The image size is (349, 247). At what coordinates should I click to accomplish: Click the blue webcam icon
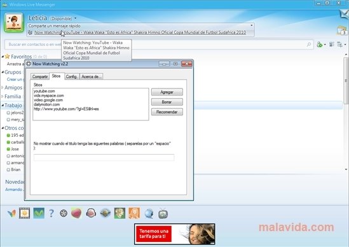(149, 213)
